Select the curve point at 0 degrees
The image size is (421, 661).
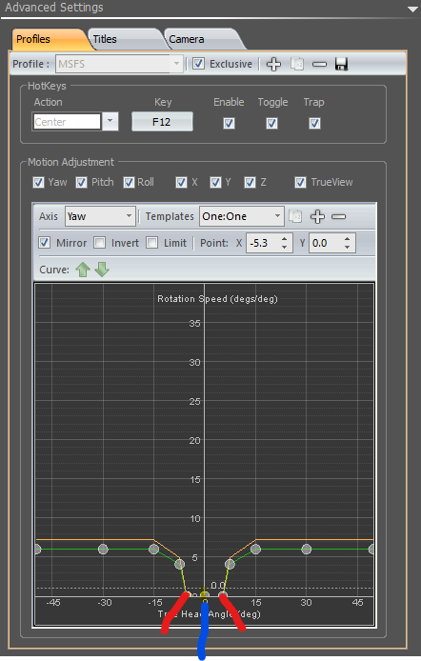click(205, 595)
